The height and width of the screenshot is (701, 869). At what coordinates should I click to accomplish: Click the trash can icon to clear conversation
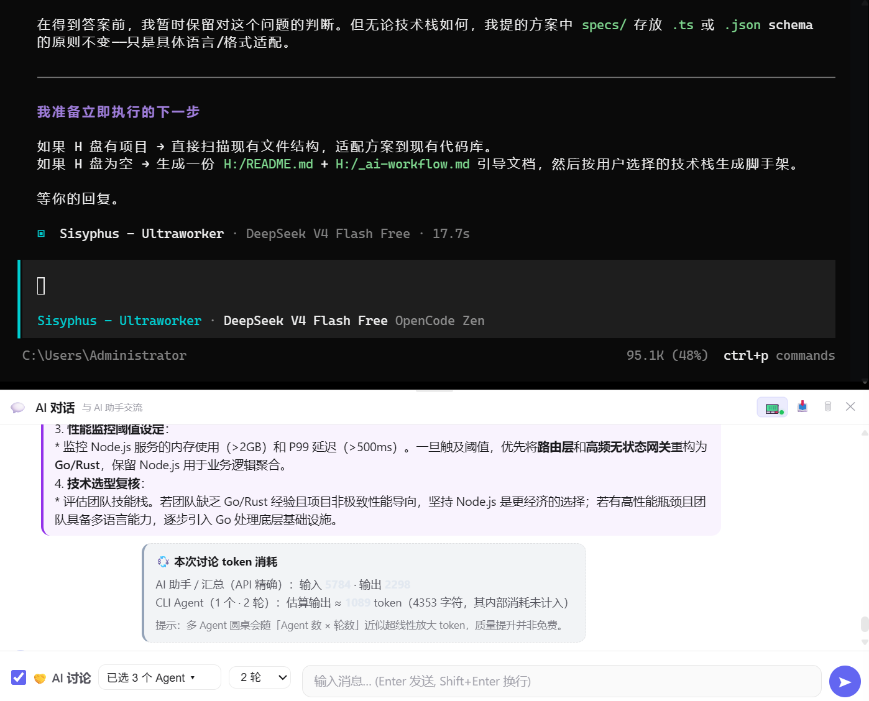pyautogui.click(x=828, y=406)
